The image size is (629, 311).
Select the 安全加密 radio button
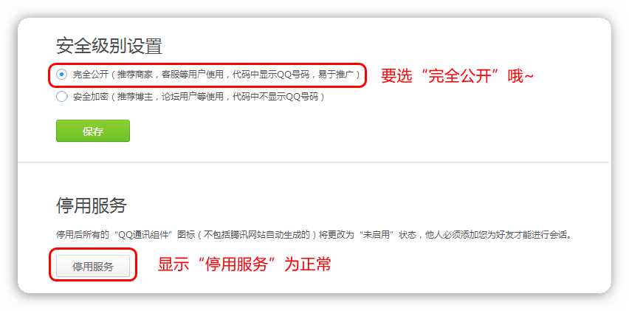pyautogui.click(x=62, y=97)
